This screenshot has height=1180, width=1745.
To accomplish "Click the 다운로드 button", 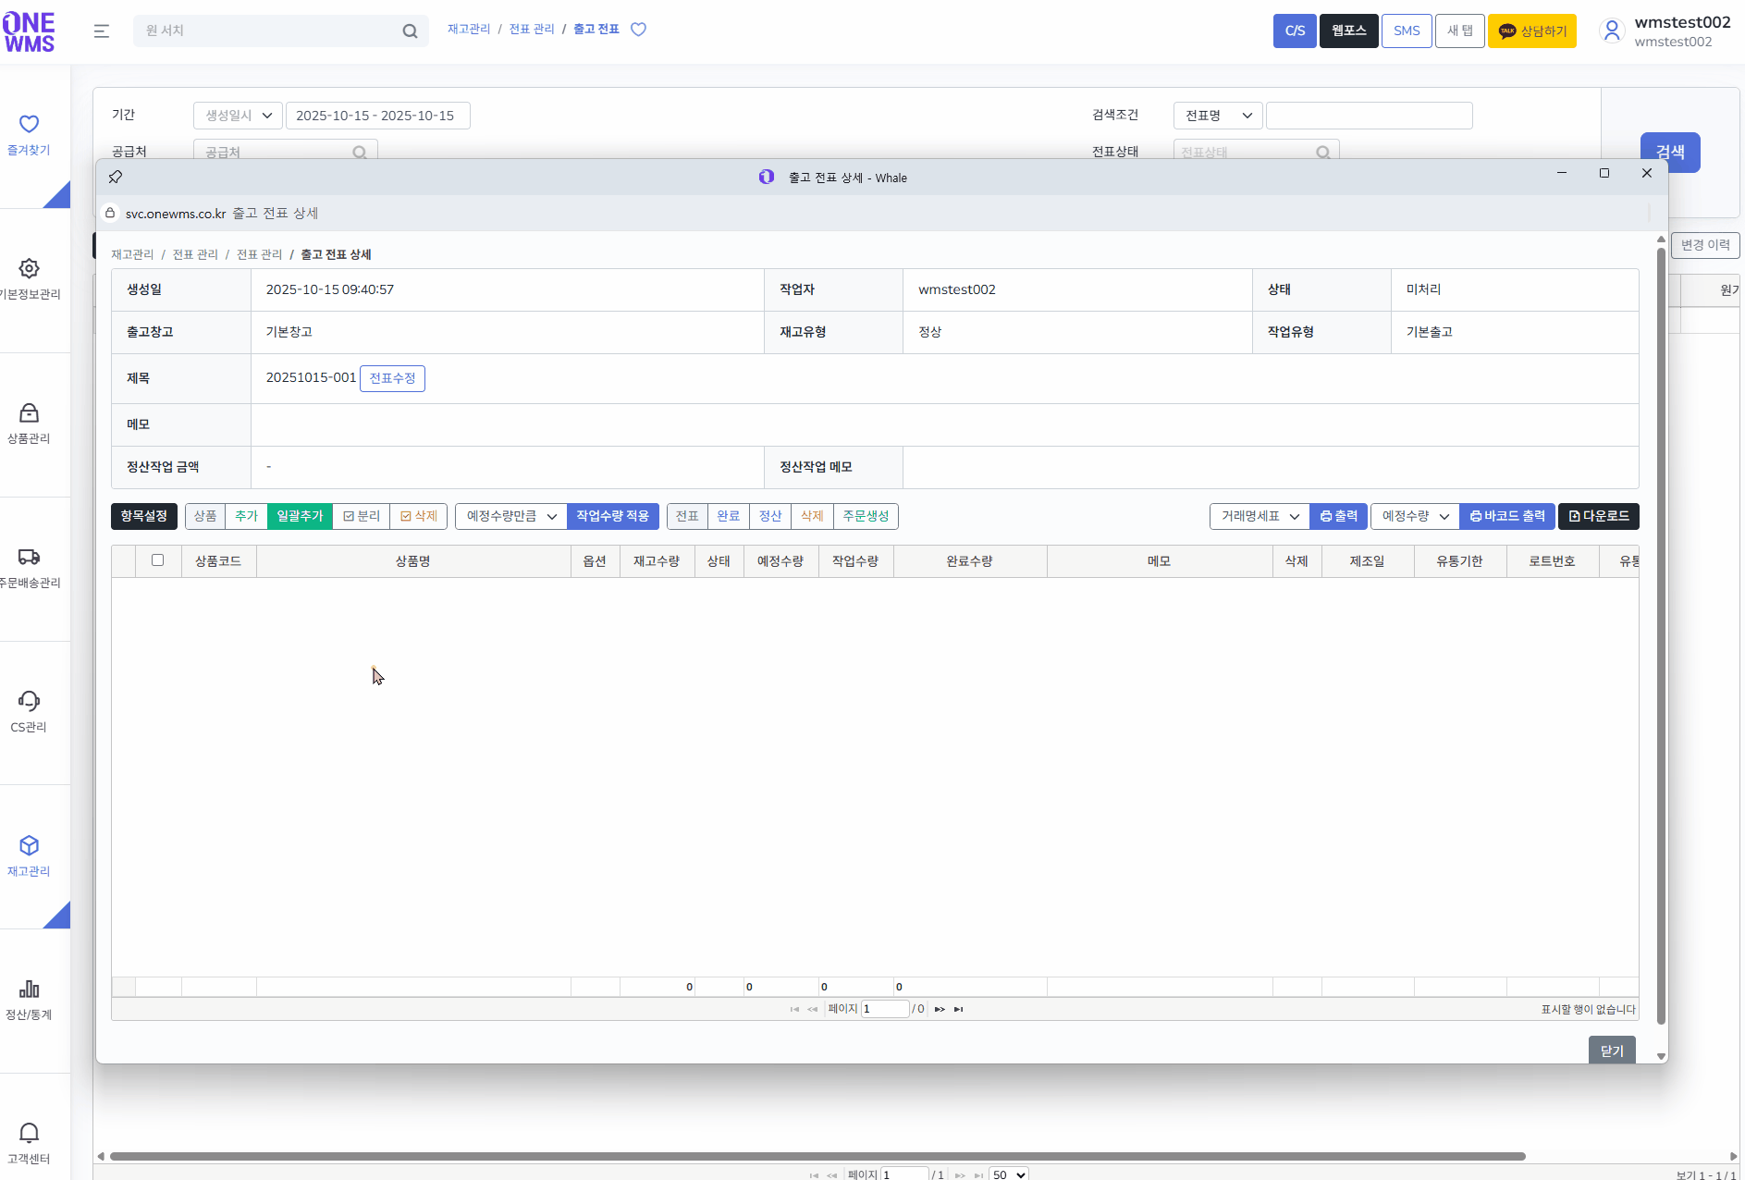I will (1599, 516).
